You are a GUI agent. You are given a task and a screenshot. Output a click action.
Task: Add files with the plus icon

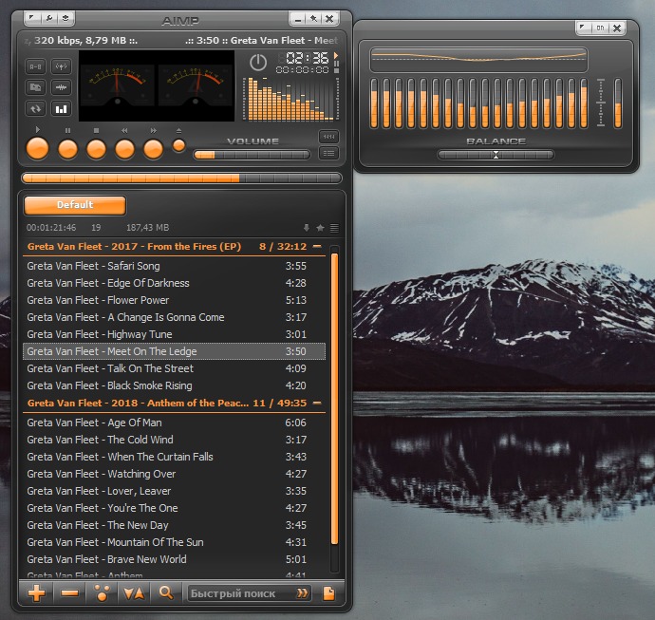click(x=37, y=593)
